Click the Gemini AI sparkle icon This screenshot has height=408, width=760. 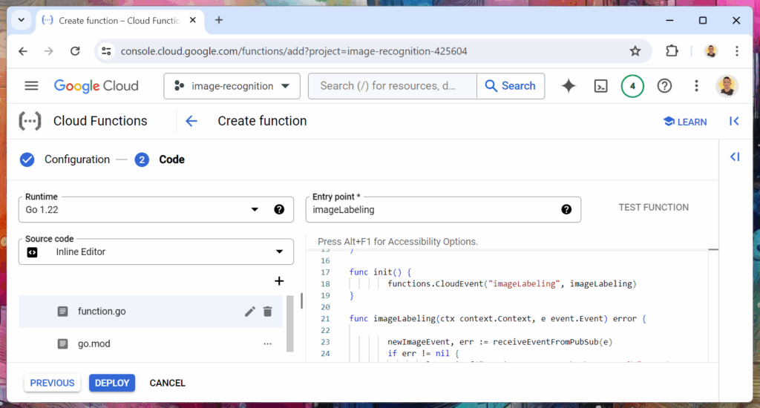click(569, 86)
